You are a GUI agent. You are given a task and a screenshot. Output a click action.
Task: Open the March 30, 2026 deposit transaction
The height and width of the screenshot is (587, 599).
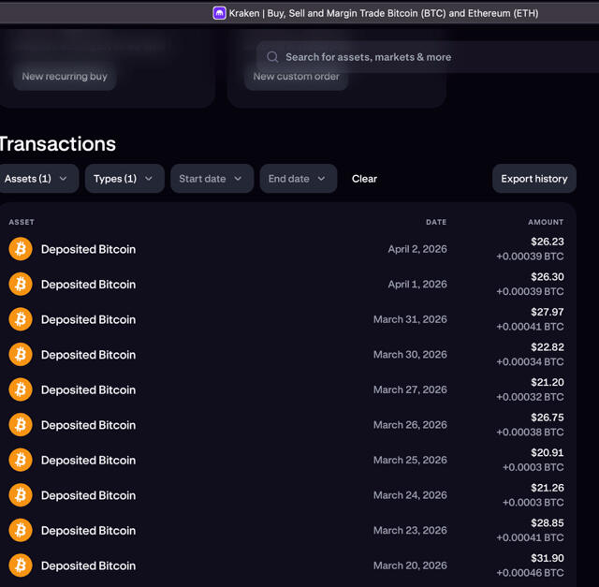(281, 355)
